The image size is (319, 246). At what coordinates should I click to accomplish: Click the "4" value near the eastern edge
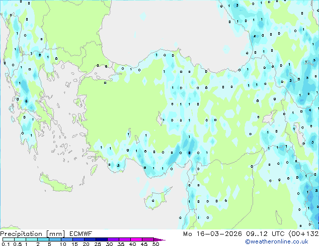[x=310, y=110]
